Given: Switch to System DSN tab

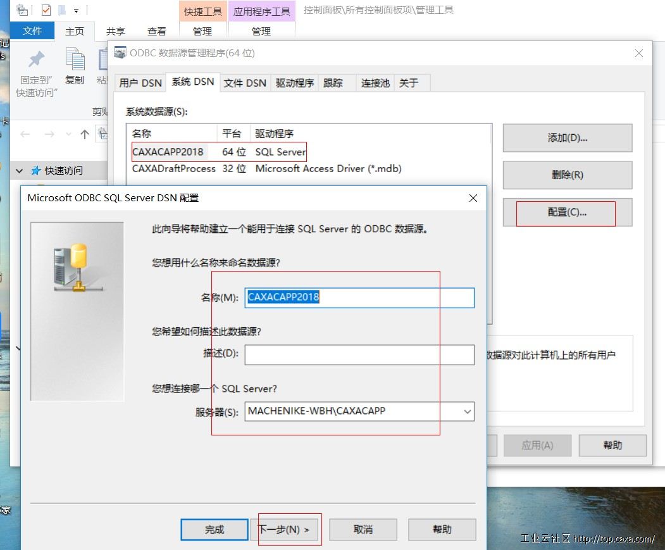Looking at the screenshot, I should (193, 82).
